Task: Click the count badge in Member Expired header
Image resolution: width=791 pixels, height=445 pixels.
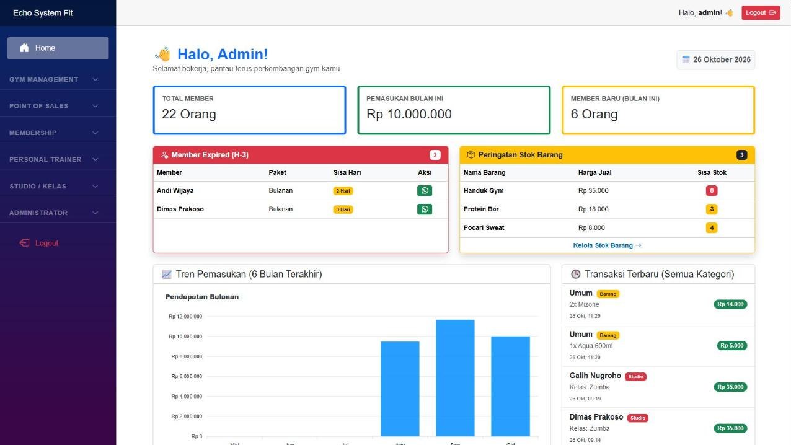Action: pos(435,155)
